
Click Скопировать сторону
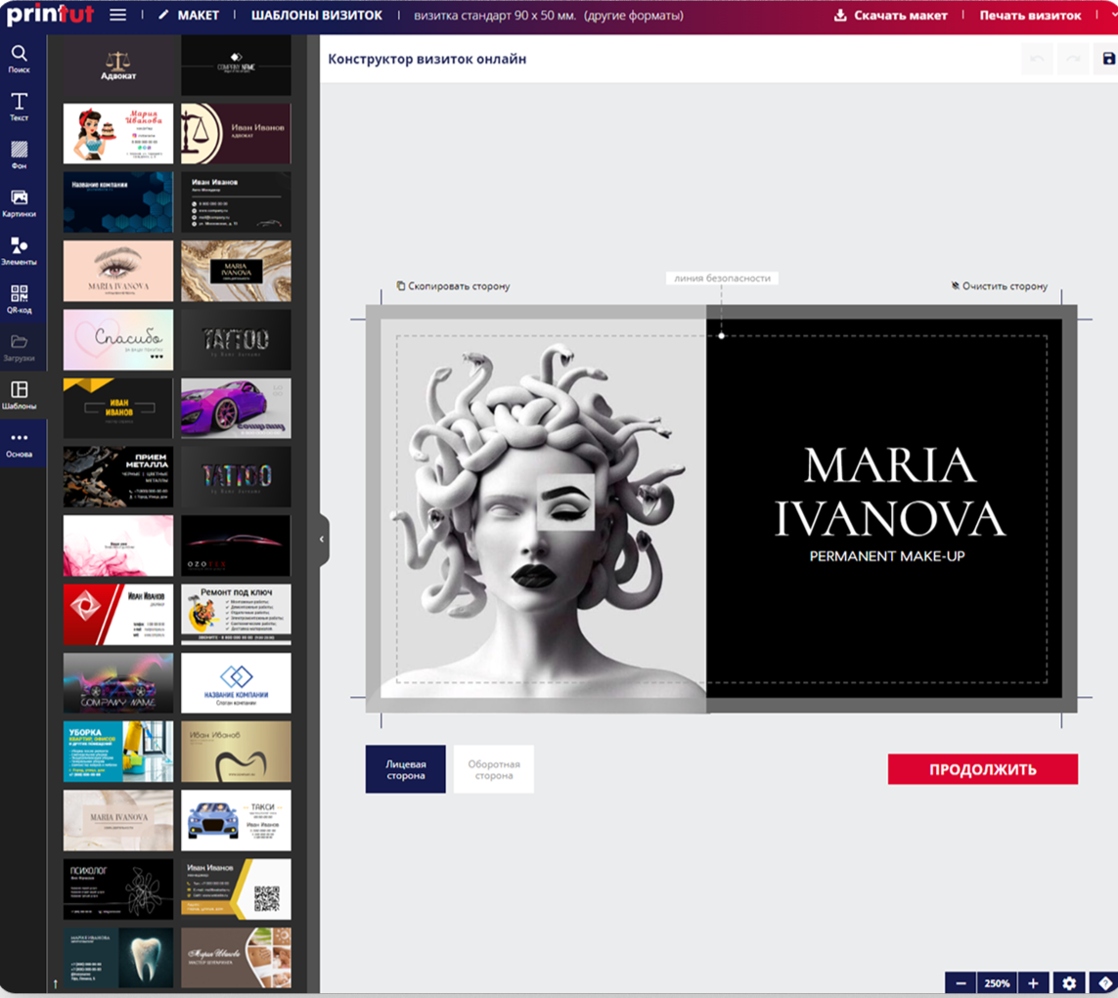[x=454, y=285]
